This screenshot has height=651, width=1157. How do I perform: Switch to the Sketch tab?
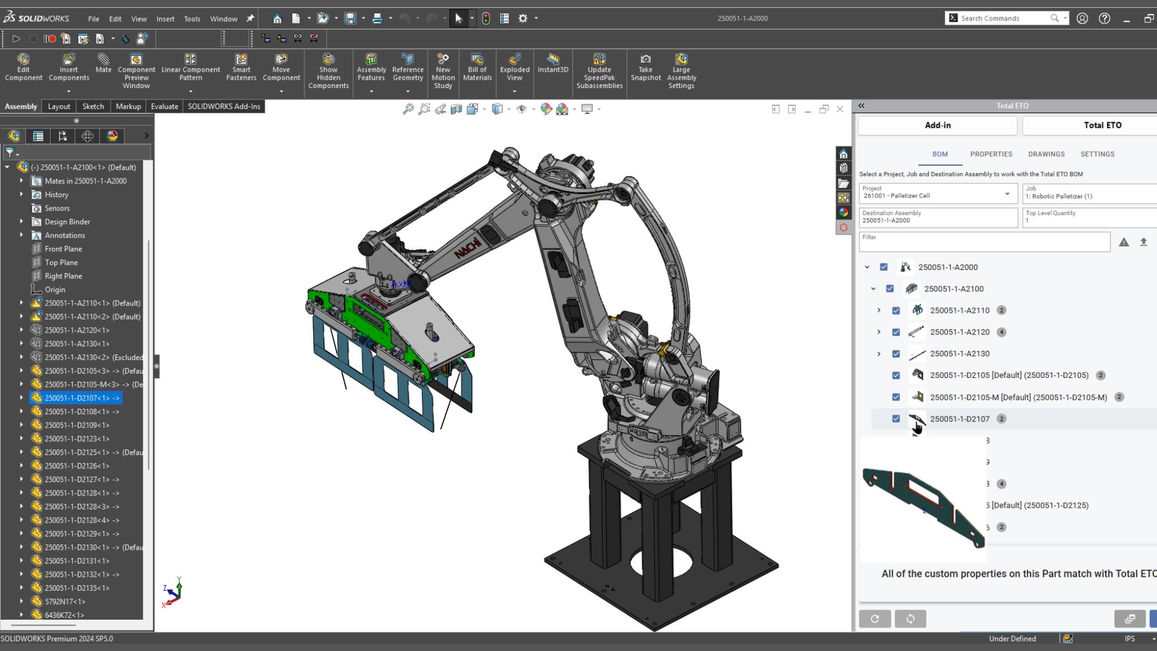[93, 107]
